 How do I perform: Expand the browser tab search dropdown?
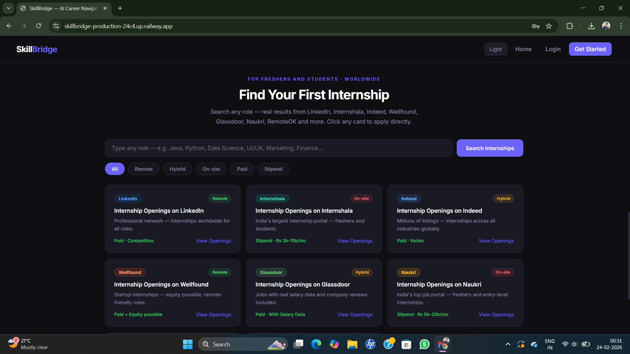(8, 8)
